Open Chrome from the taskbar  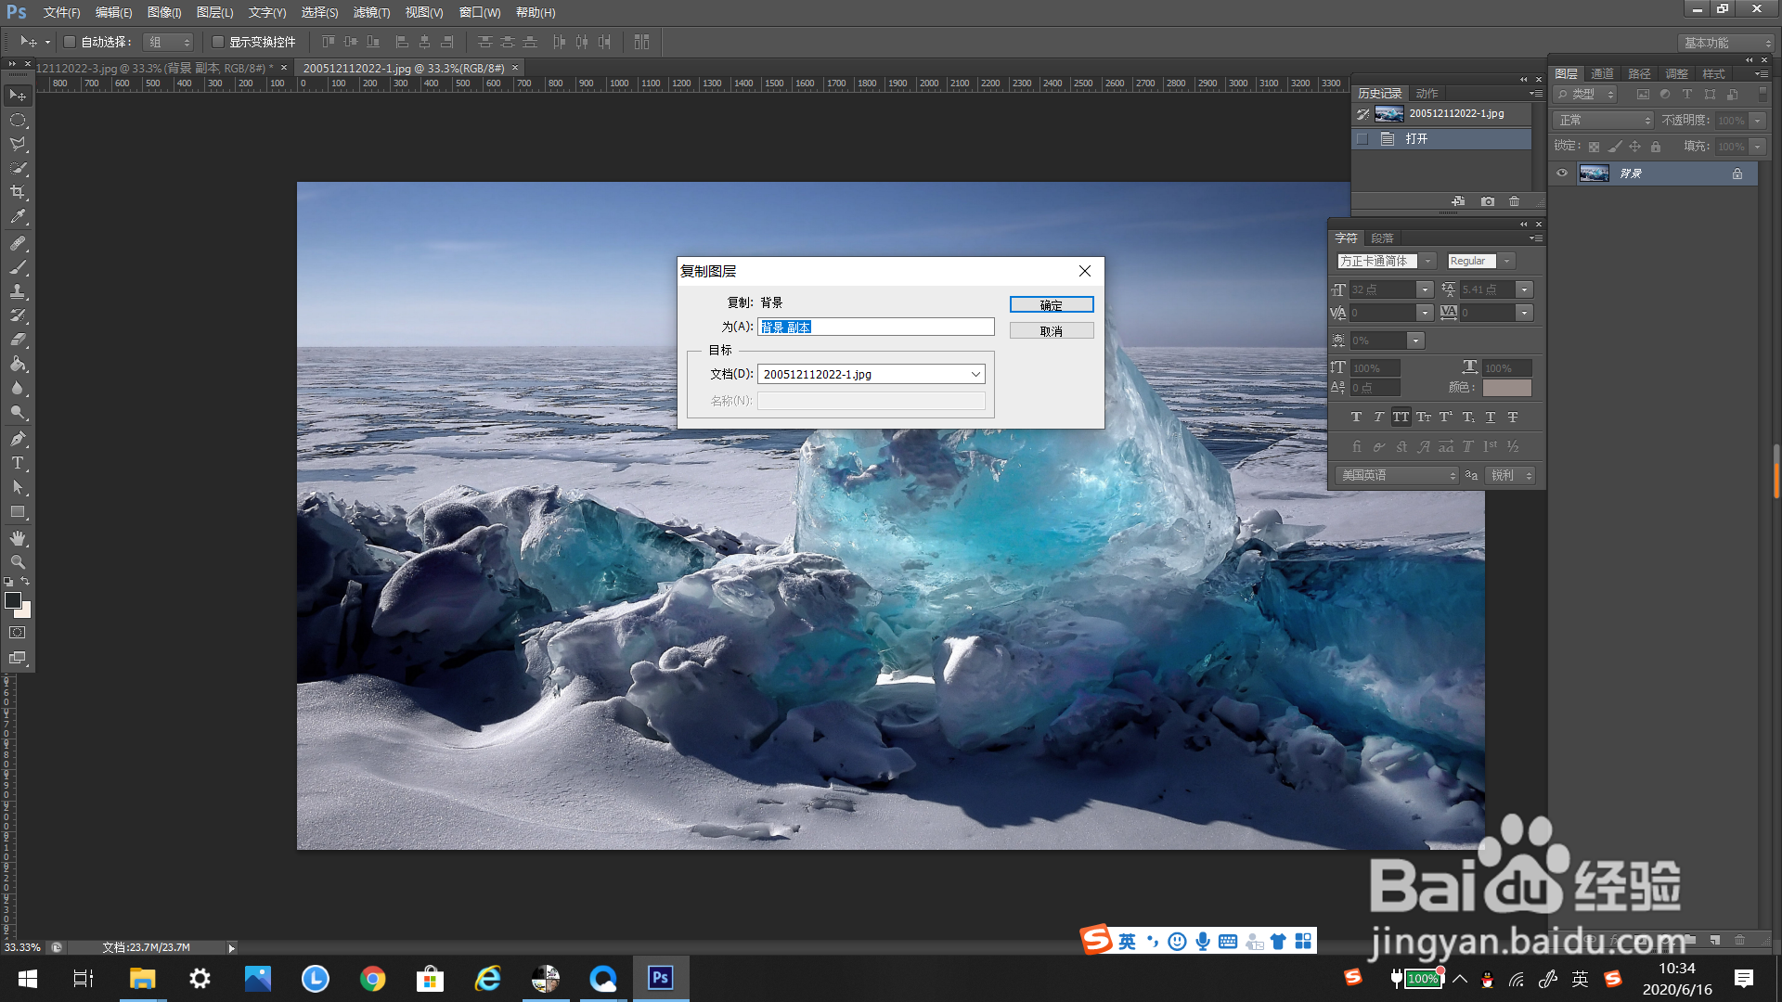pos(373,979)
